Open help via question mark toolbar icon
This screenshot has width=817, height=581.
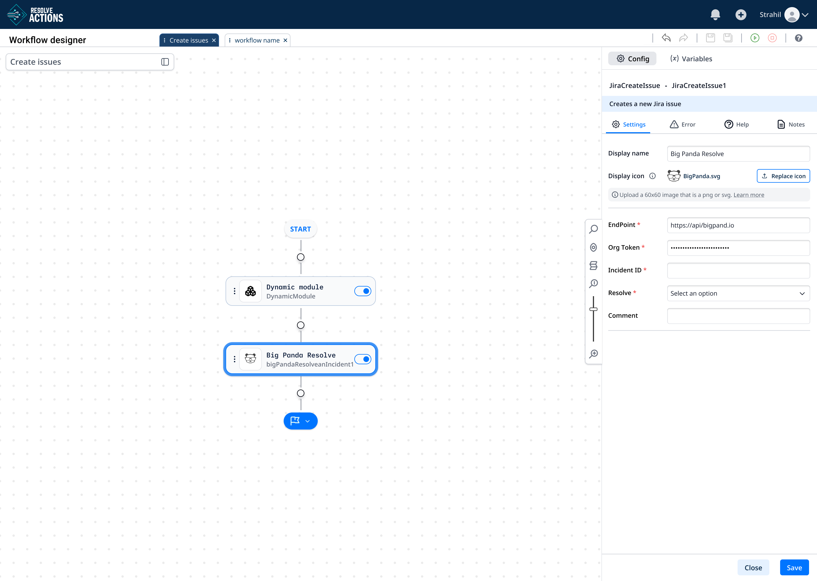[798, 38]
